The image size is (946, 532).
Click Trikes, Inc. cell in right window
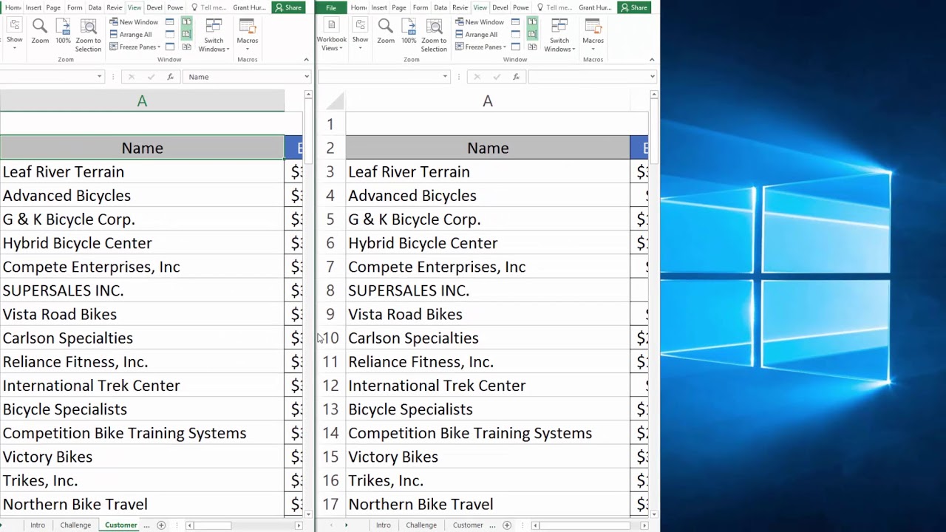tap(488, 480)
